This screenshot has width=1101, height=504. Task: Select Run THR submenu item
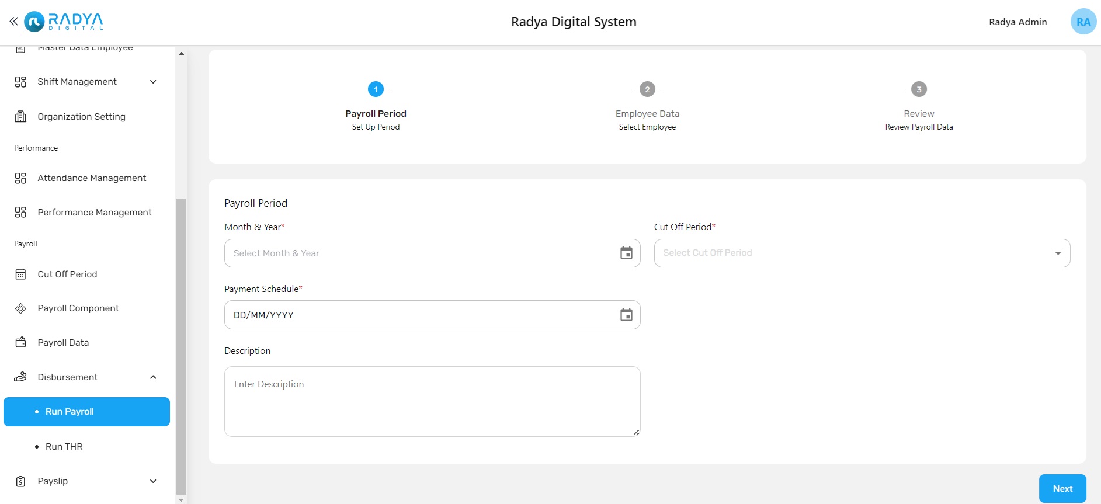coord(86,447)
